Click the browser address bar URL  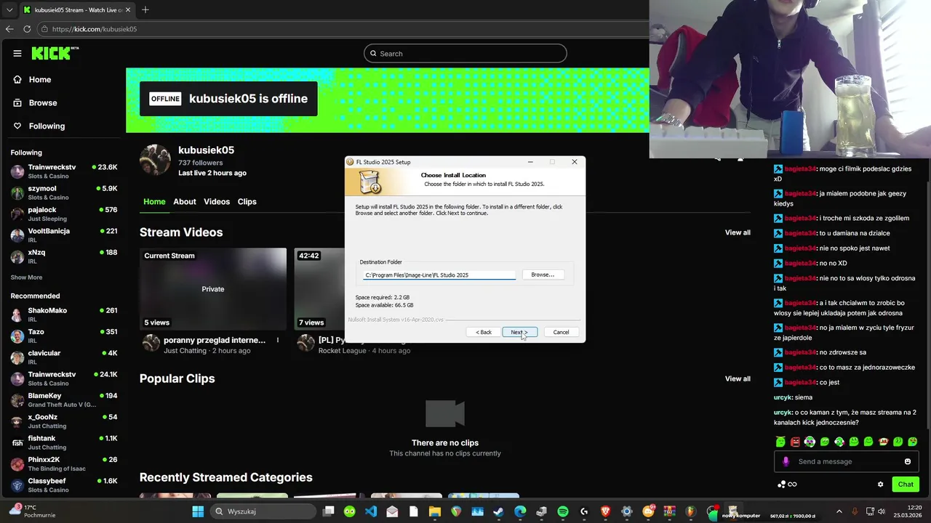pos(95,29)
